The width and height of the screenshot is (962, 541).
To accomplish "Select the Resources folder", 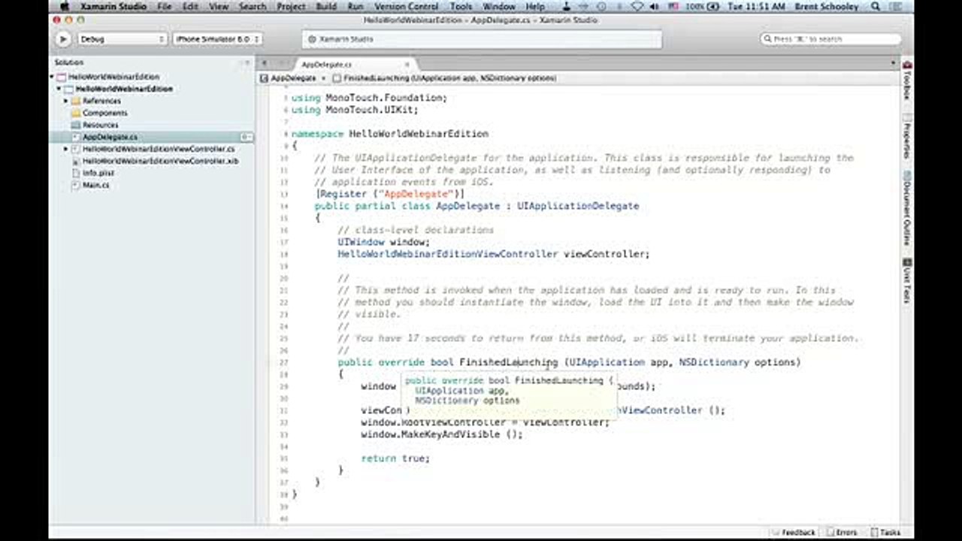I will (x=100, y=125).
